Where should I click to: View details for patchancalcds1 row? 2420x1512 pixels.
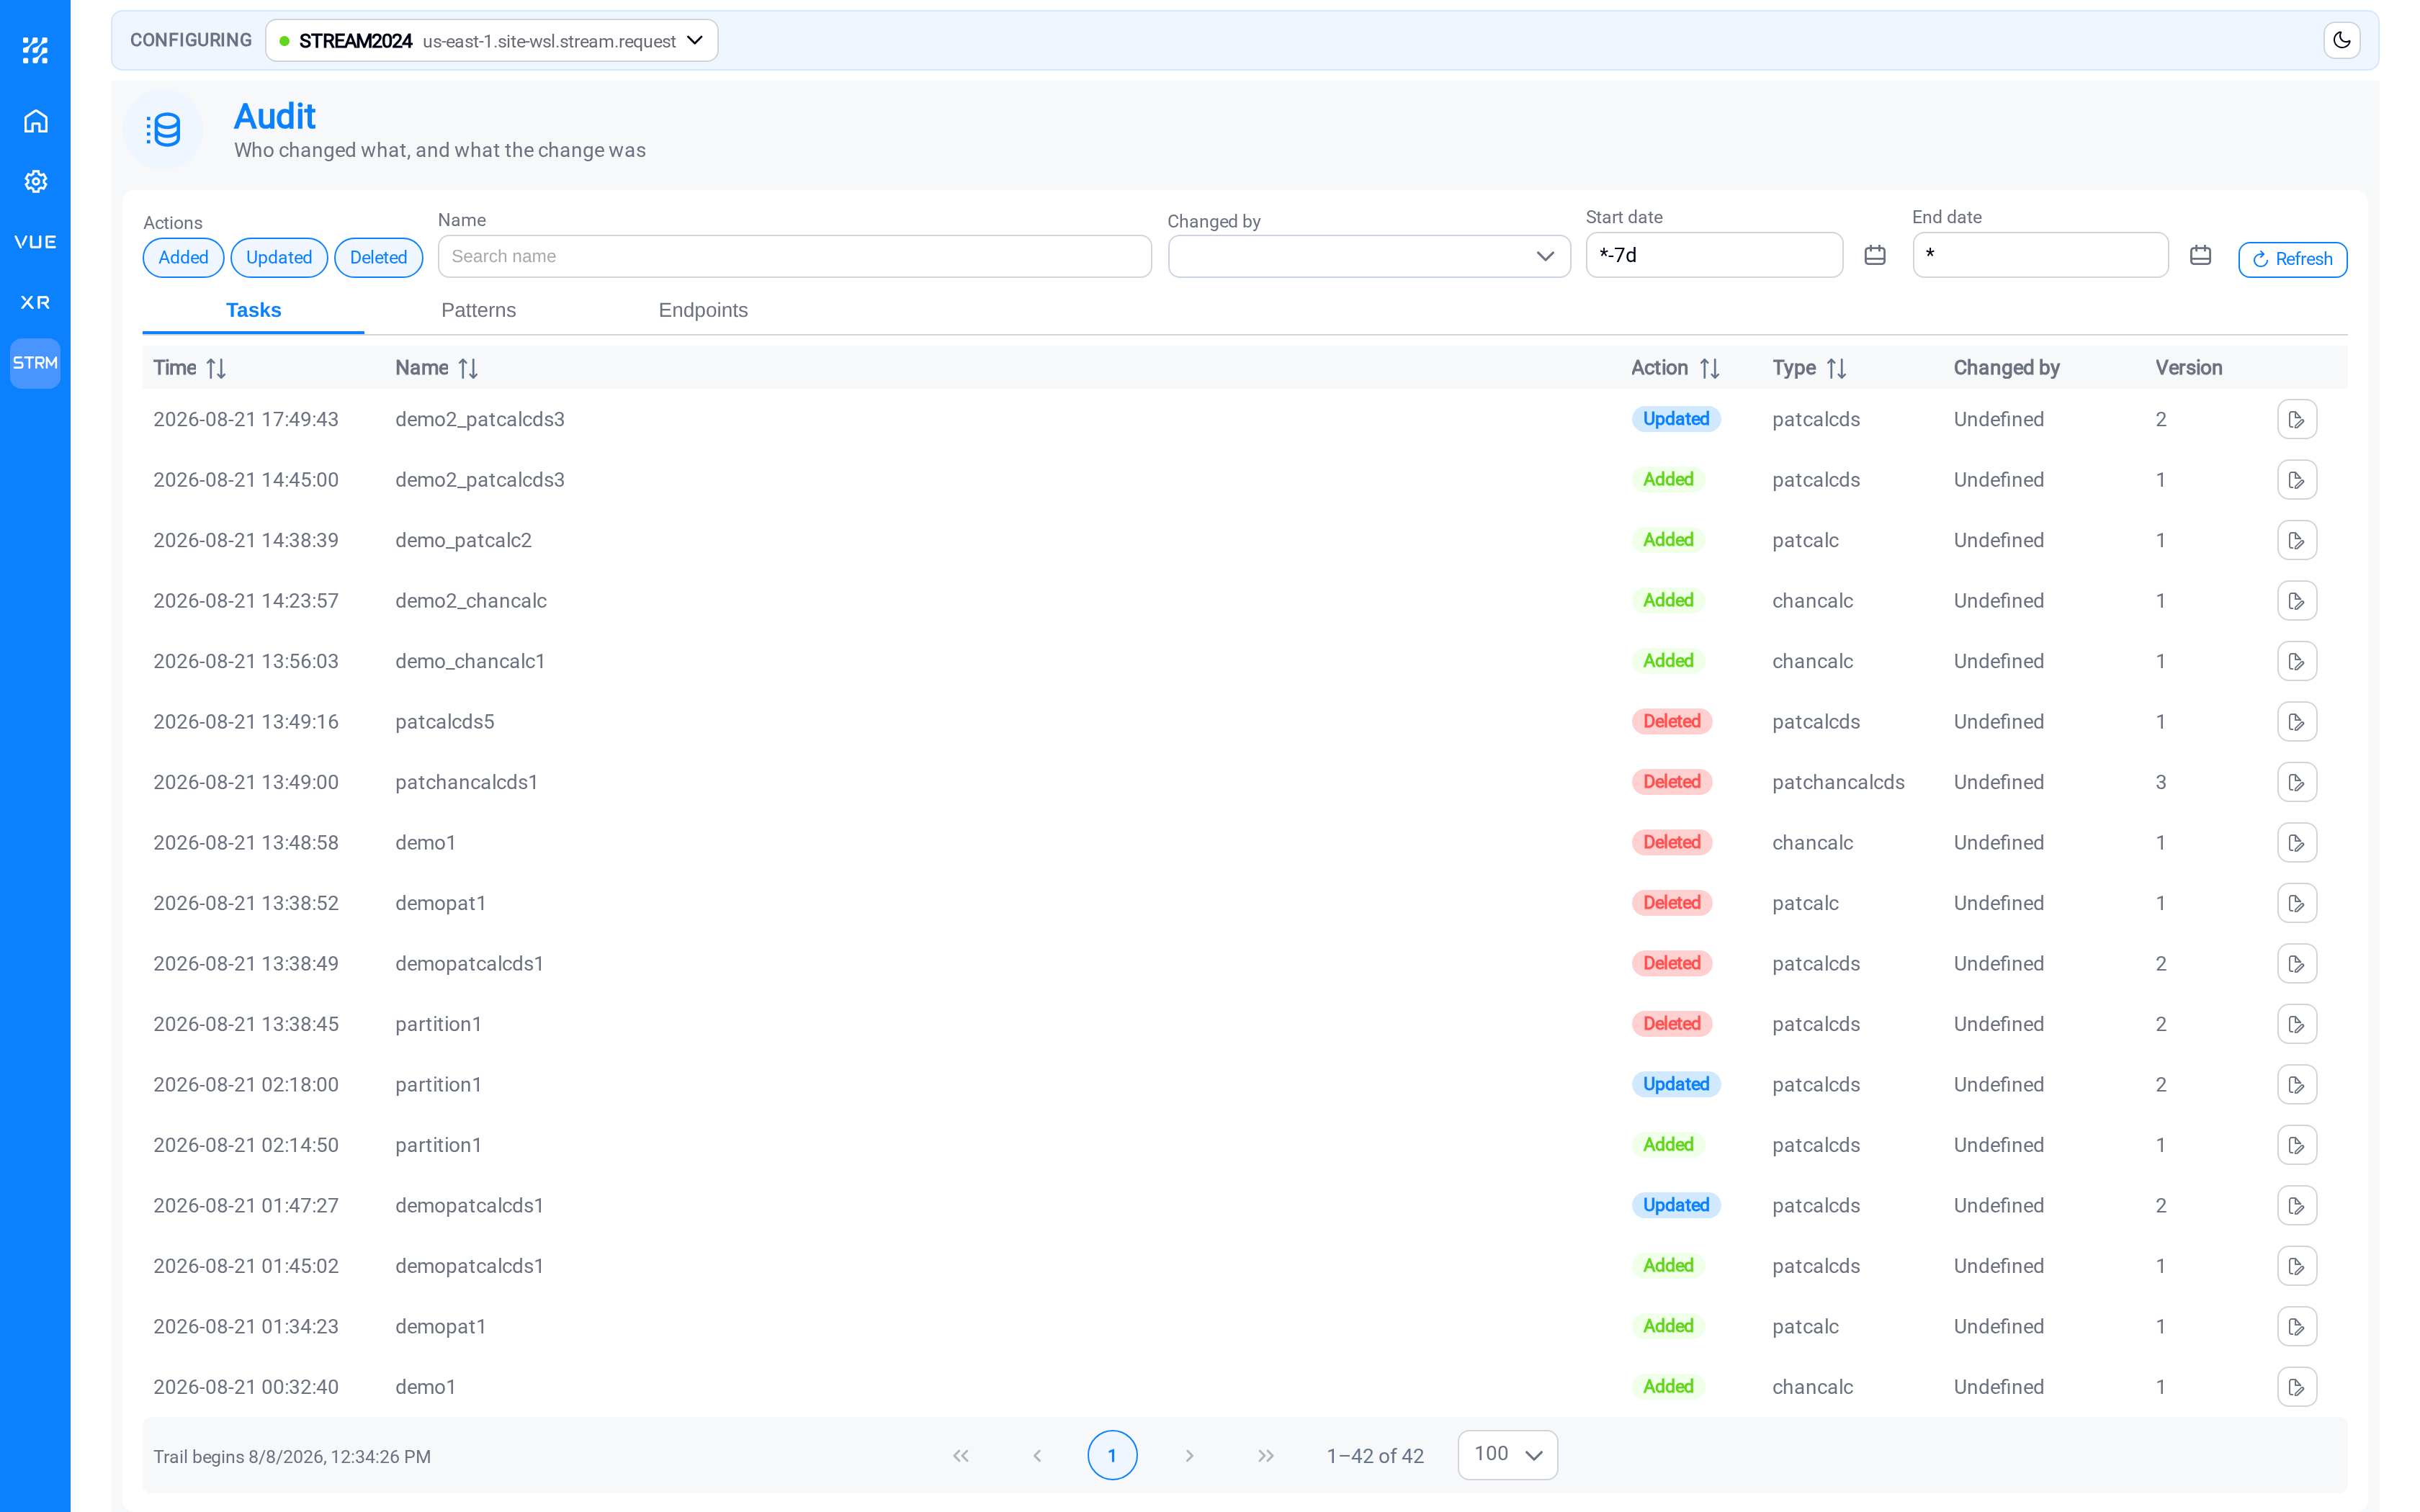click(2297, 783)
